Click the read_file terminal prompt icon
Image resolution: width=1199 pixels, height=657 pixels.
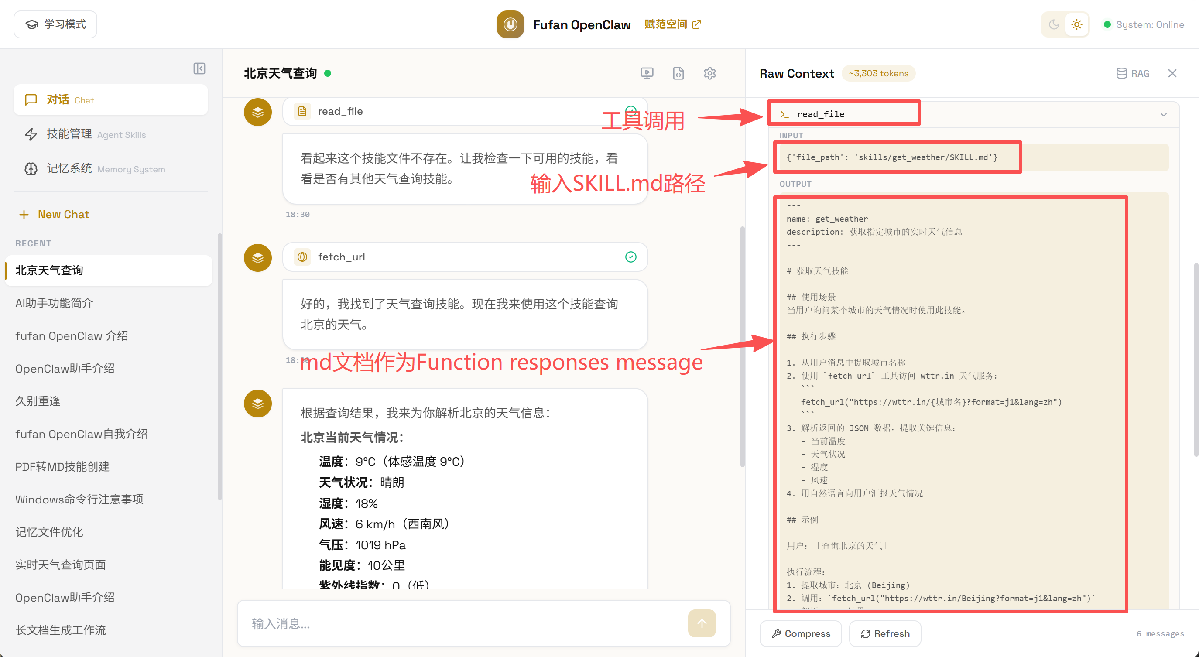coord(785,114)
